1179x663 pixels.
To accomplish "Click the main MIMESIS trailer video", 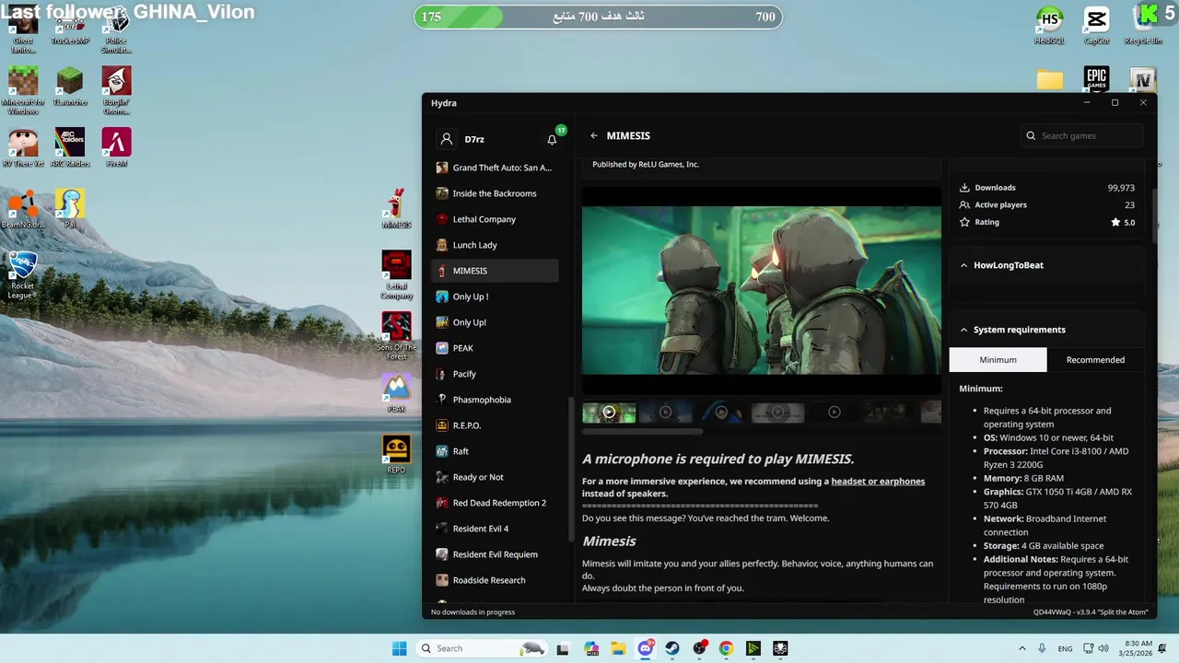I will tap(762, 290).
